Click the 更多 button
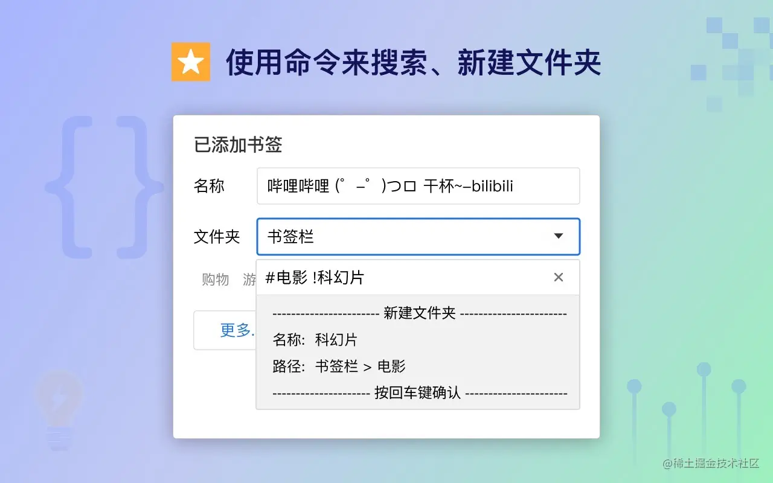Screen dimensions: 773x483 coord(235,330)
